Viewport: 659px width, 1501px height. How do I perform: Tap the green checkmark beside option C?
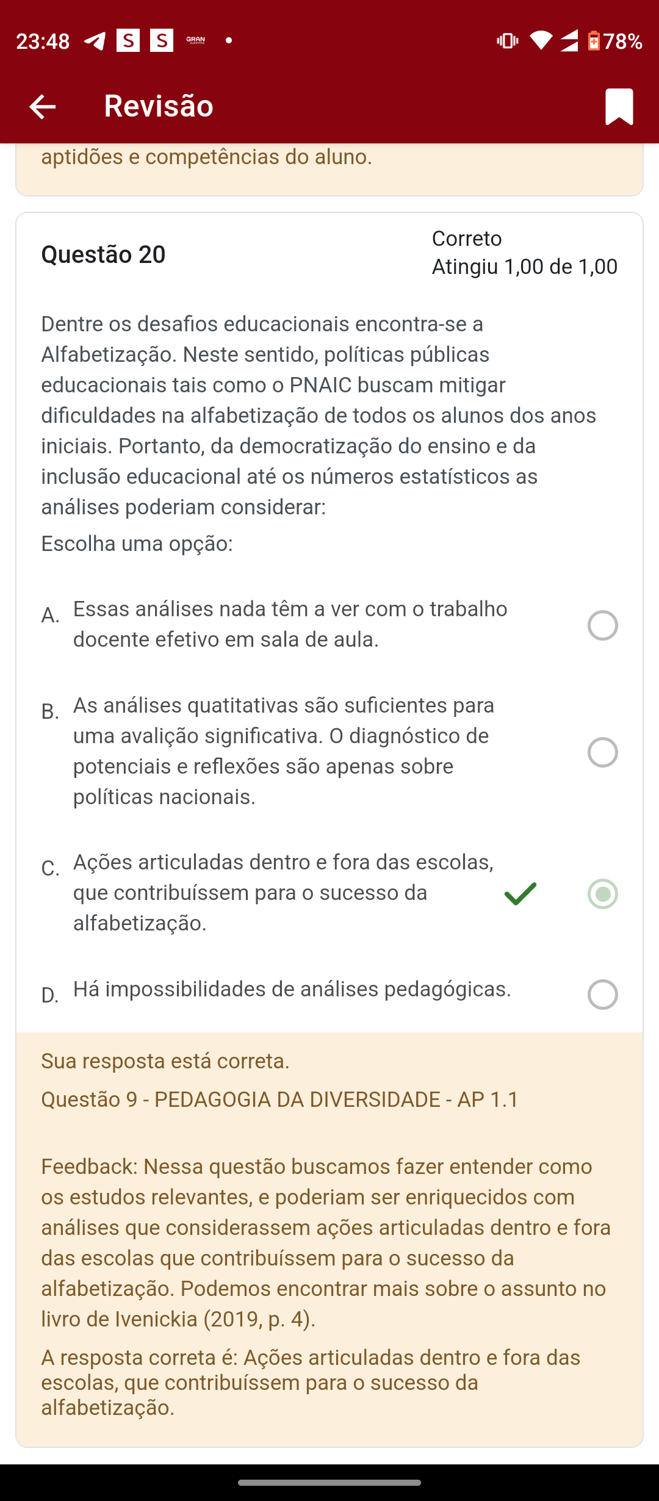click(x=520, y=894)
